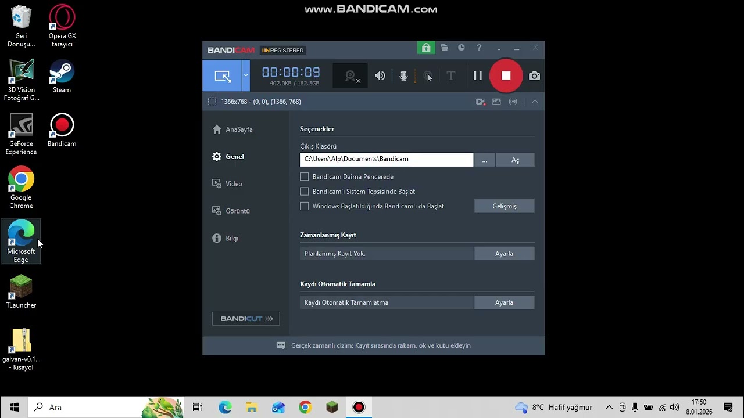Open Bandicam help question mark

point(479,48)
